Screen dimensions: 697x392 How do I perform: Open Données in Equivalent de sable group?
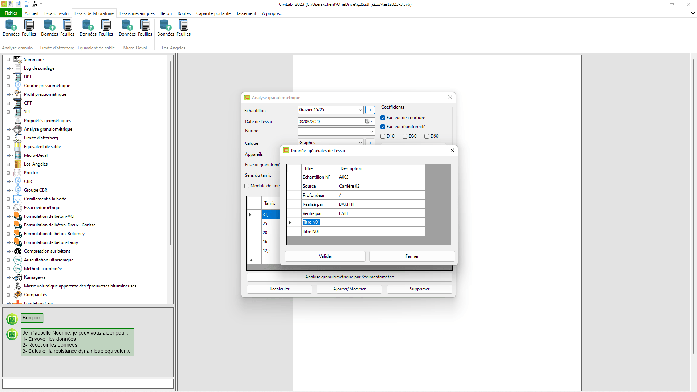point(88,28)
